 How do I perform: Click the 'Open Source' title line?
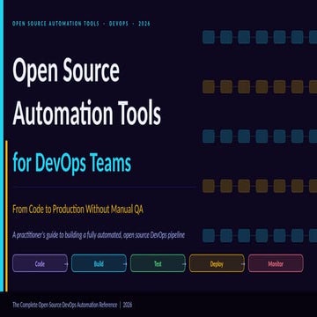pyautogui.click(x=66, y=71)
